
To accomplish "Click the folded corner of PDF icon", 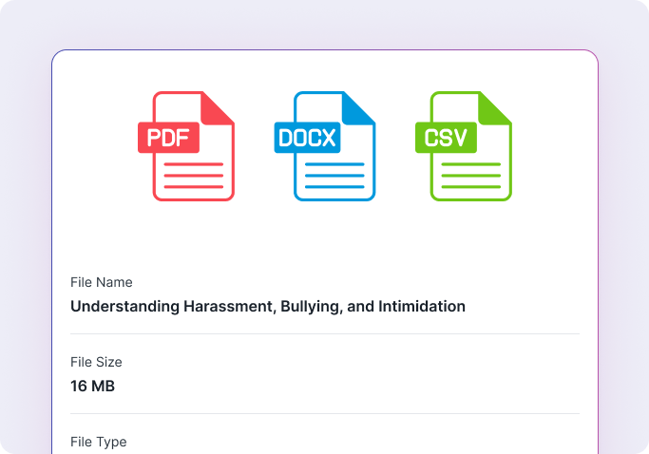I will (220, 105).
